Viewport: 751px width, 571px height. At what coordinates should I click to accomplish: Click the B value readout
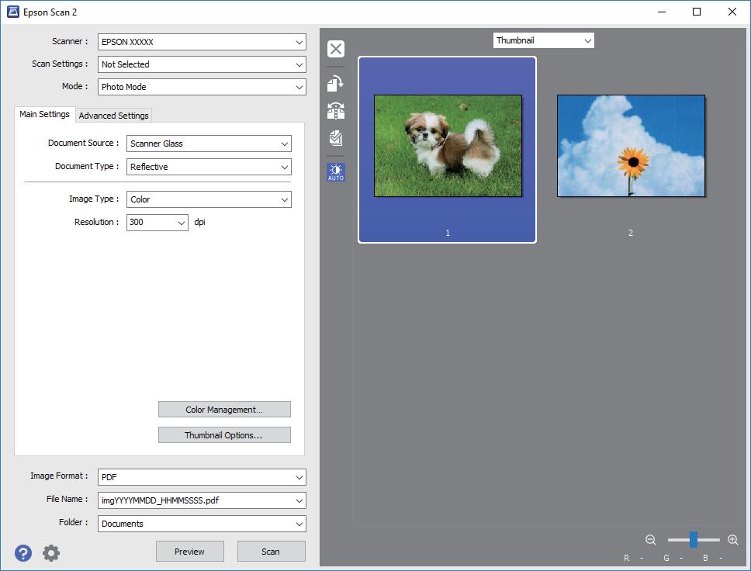coord(713,558)
